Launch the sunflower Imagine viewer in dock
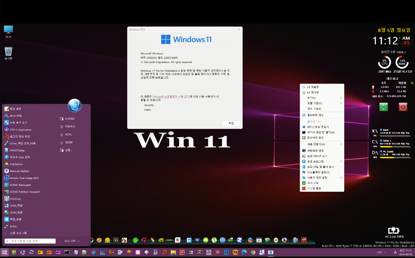Image resolution: width=415 pixels, height=258 pixels. point(108,240)
